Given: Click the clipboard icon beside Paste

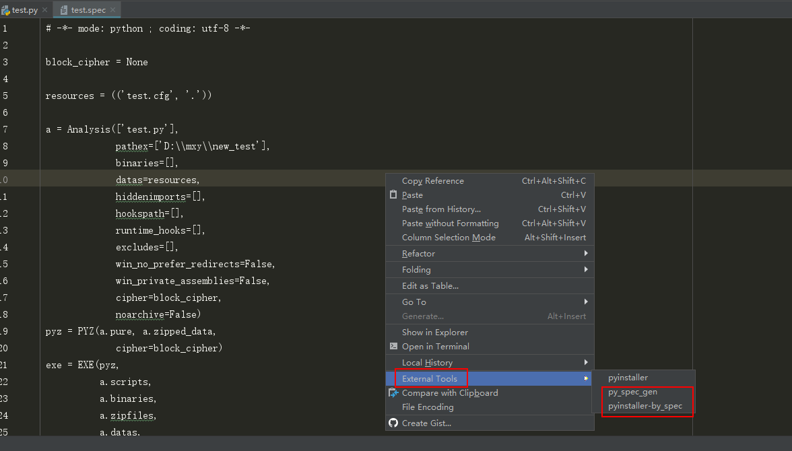Looking at the screenshot, I should click(393, 195).
